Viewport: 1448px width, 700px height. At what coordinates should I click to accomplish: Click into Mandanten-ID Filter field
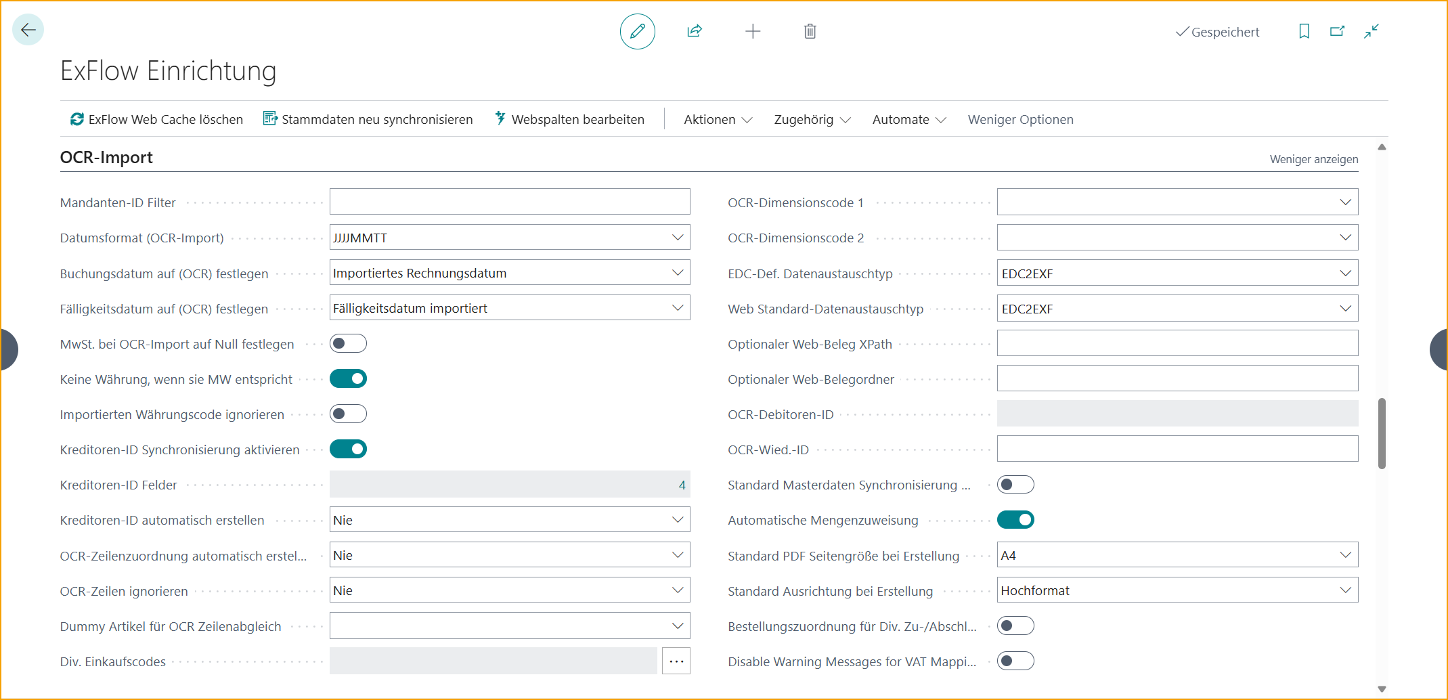click(x=510, y=202)
